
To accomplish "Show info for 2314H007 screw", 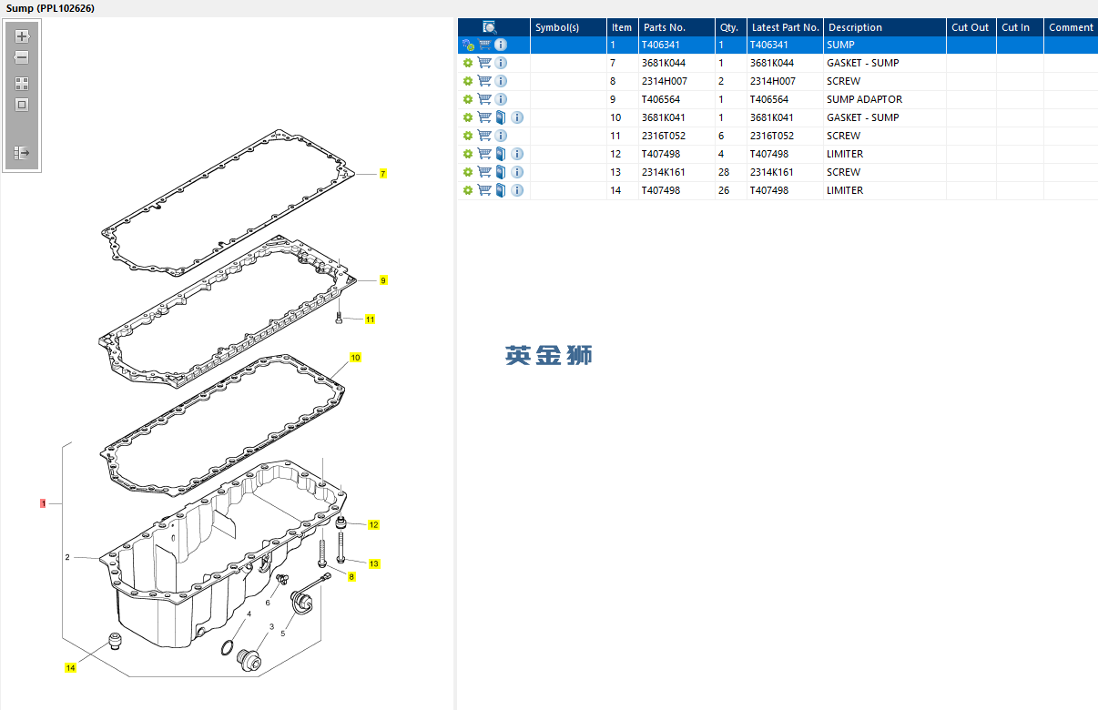I will click(501, 81).
